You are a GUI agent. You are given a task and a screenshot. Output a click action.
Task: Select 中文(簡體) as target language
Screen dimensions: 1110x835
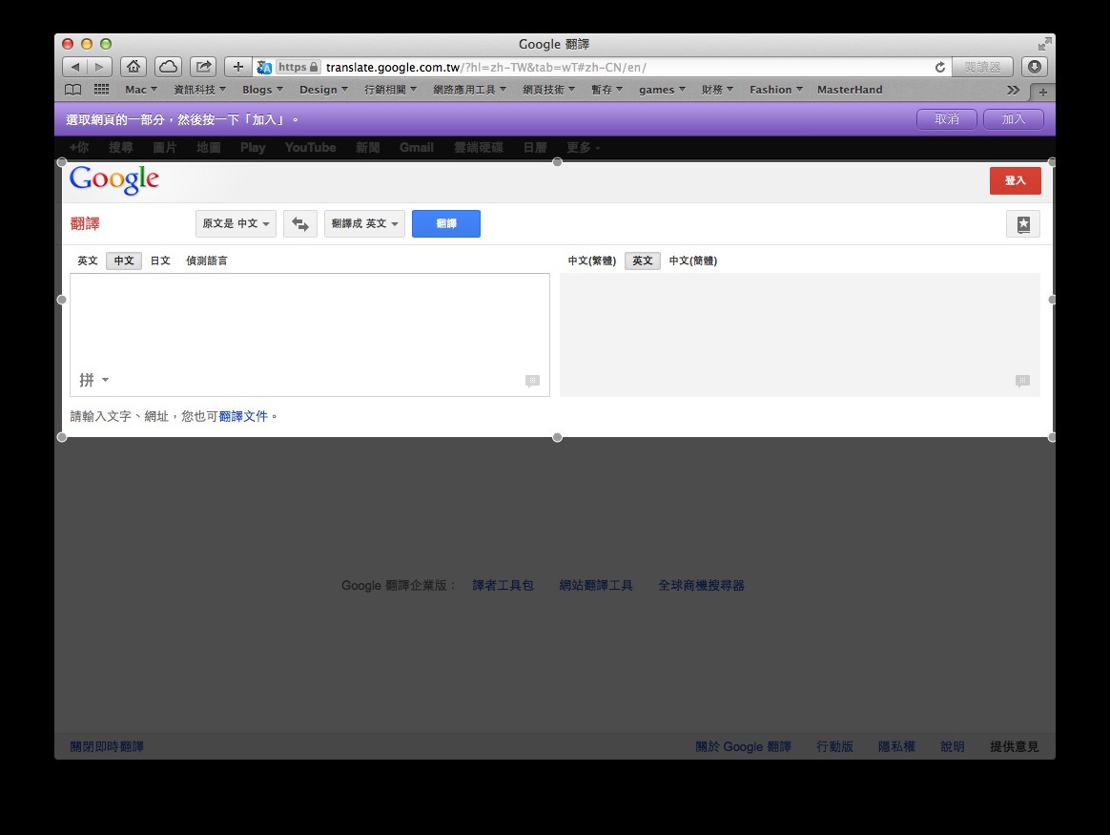click(693, 261)
